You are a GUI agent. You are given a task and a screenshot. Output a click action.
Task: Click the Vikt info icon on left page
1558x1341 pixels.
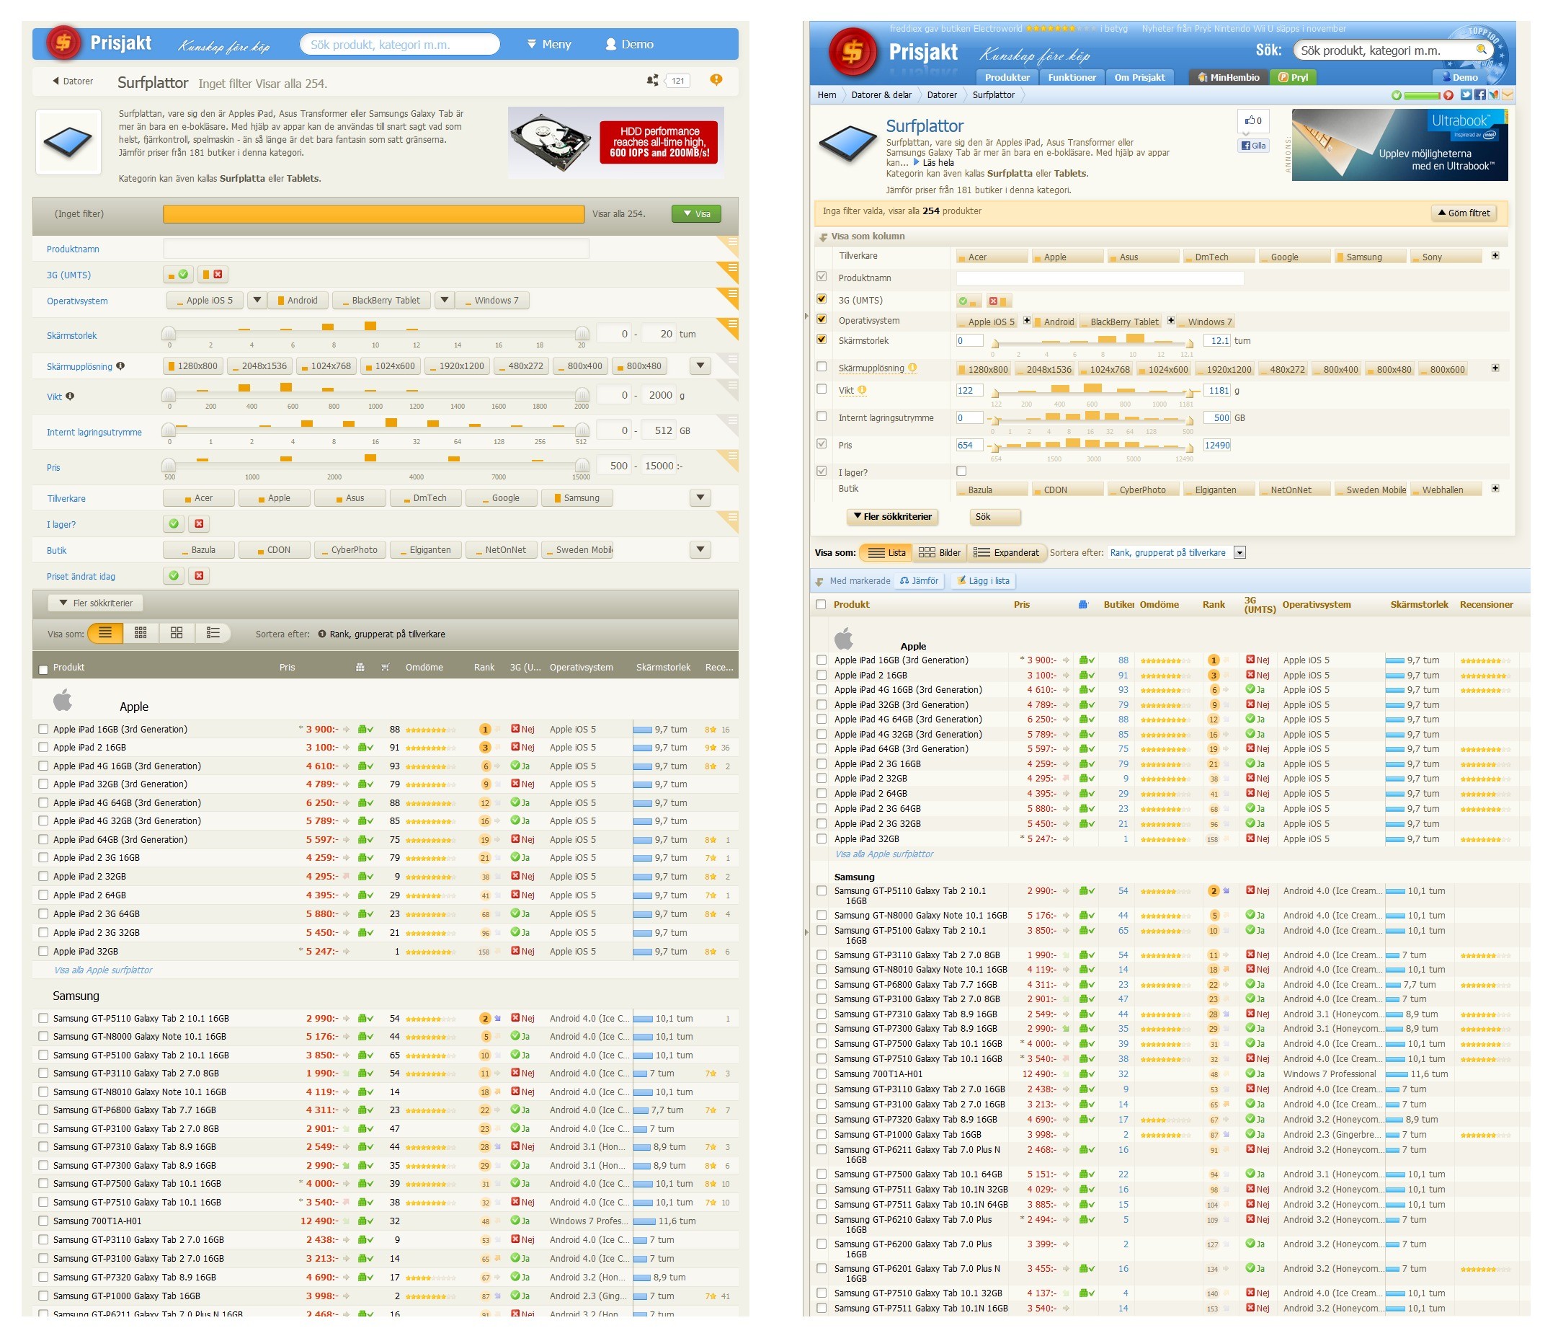[x=70, y=397]
